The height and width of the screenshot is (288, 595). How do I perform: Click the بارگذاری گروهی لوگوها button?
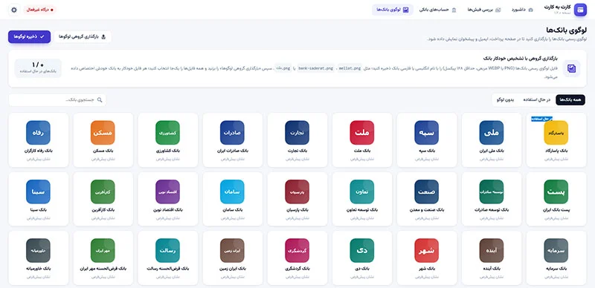pos(83,37)
